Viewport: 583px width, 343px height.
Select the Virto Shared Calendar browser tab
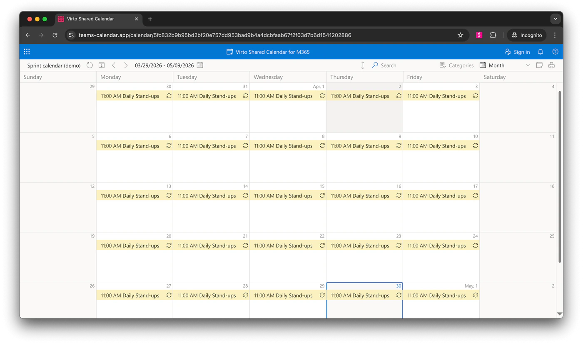click(99, 19)
